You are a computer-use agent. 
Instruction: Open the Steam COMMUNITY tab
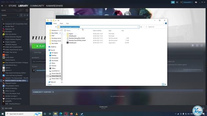[x=37, y=6]
